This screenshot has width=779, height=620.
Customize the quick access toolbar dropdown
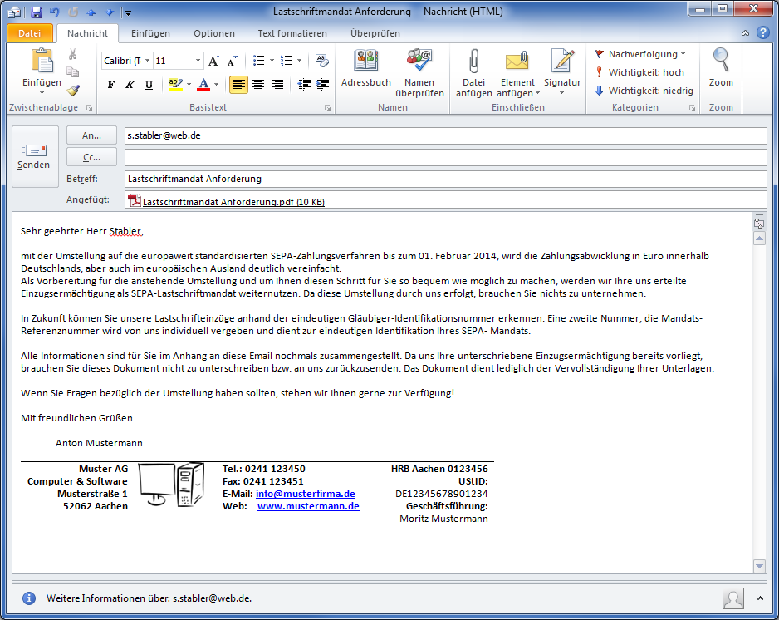(x=128, y=12)
